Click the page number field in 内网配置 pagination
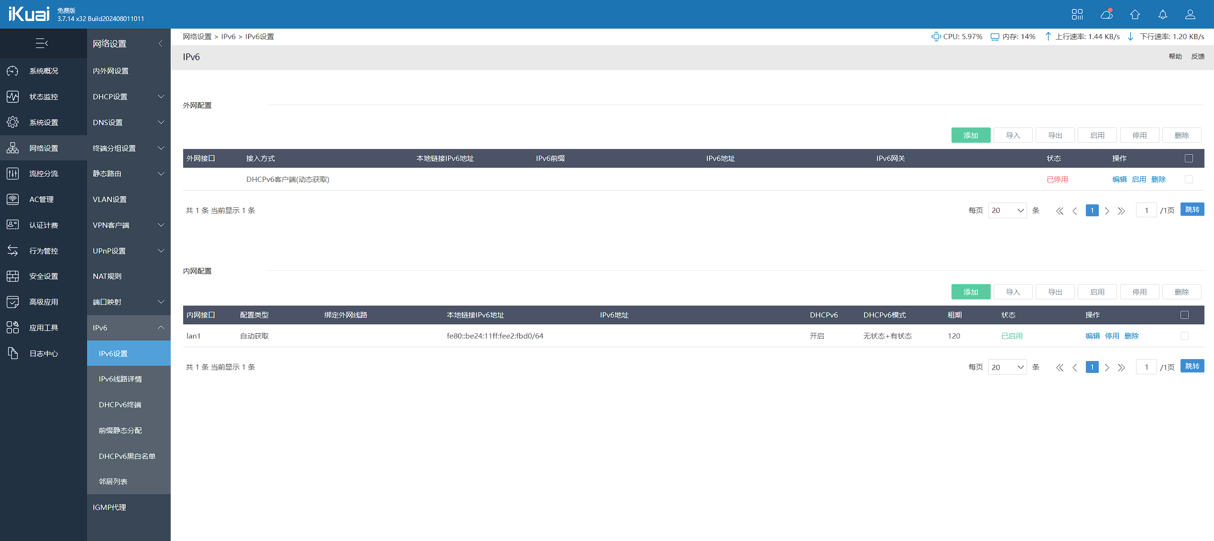The height and width of the screenshot is (541, 1214). pos(1146,367)
